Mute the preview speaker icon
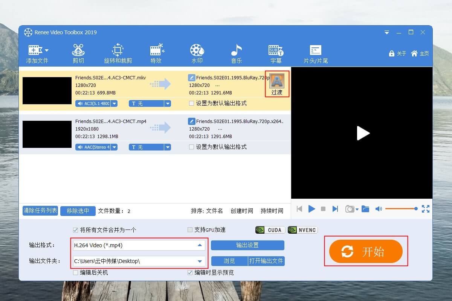Viewport: 452px width, 301px height. [x=379, y=209]
